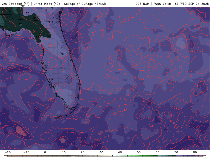Click the red "0" label inside the pink area

(x=19, y=130)
